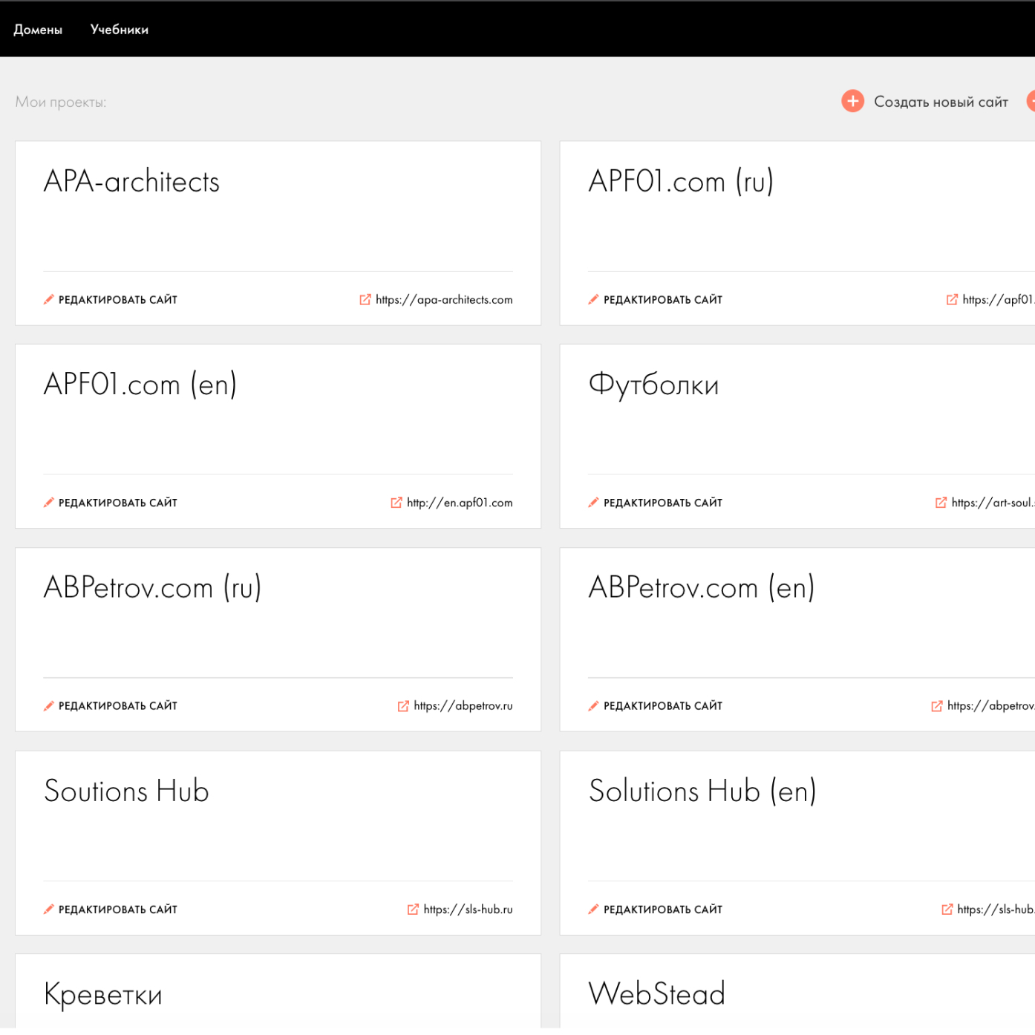Click the pencil icon on APA-architects card
This screenshot has height=1035, width=1035.
pos(49,299)
